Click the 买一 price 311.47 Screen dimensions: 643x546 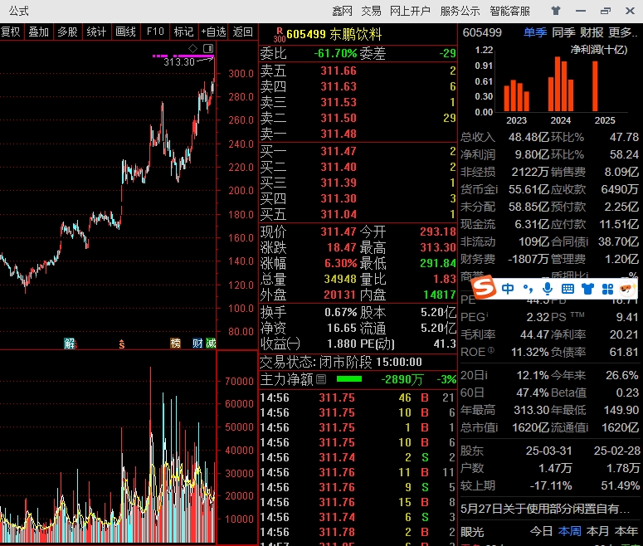pyautogui.click(x=339, y=151)
